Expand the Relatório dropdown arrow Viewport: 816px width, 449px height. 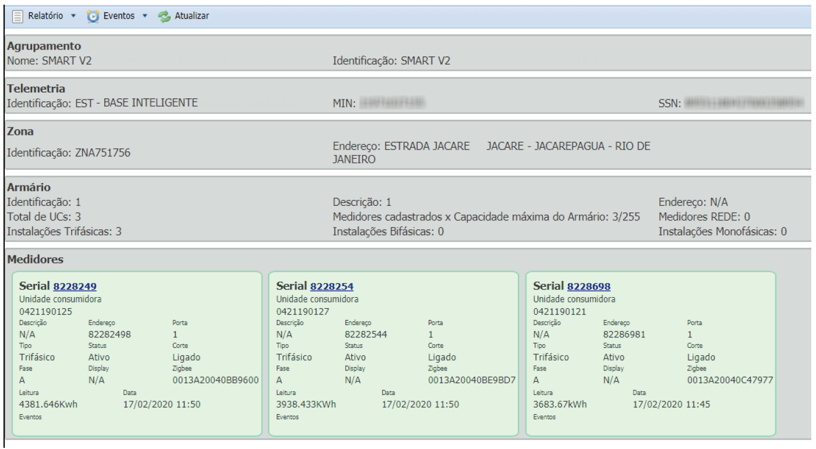[x=73, y=16]
